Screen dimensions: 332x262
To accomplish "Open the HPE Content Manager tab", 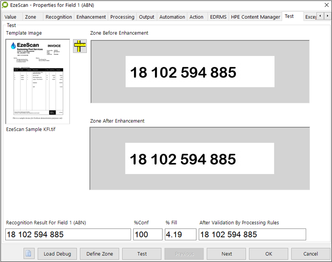I will [255, 17].
